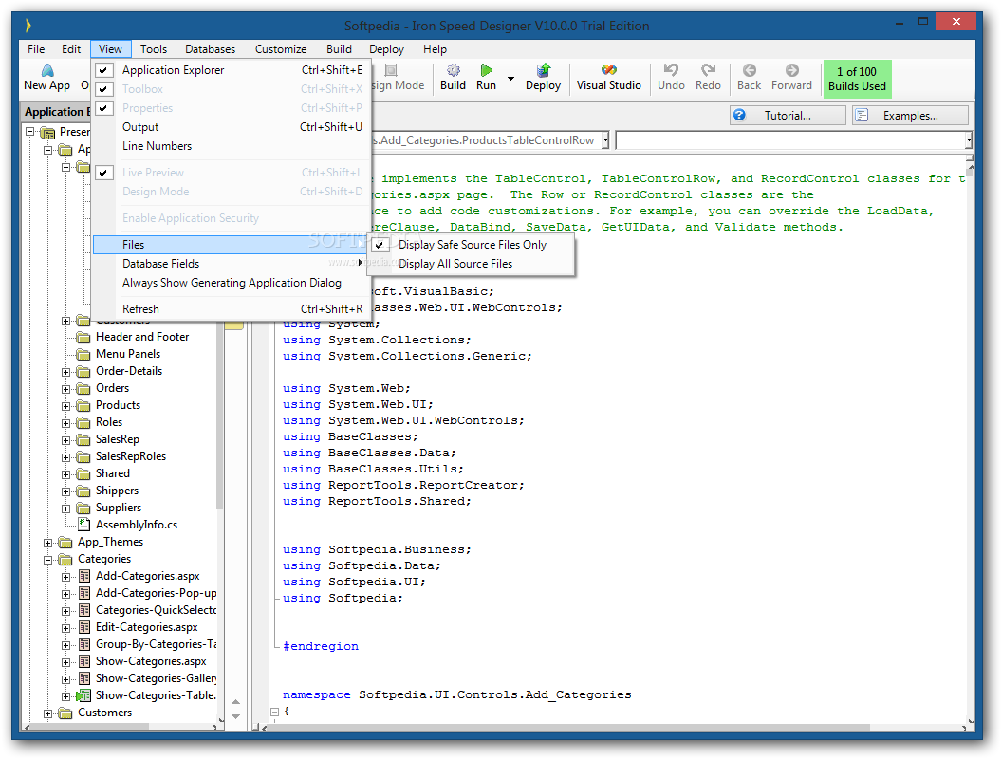
Task: Open the Edit menu
Action: [x=71, y=49]
